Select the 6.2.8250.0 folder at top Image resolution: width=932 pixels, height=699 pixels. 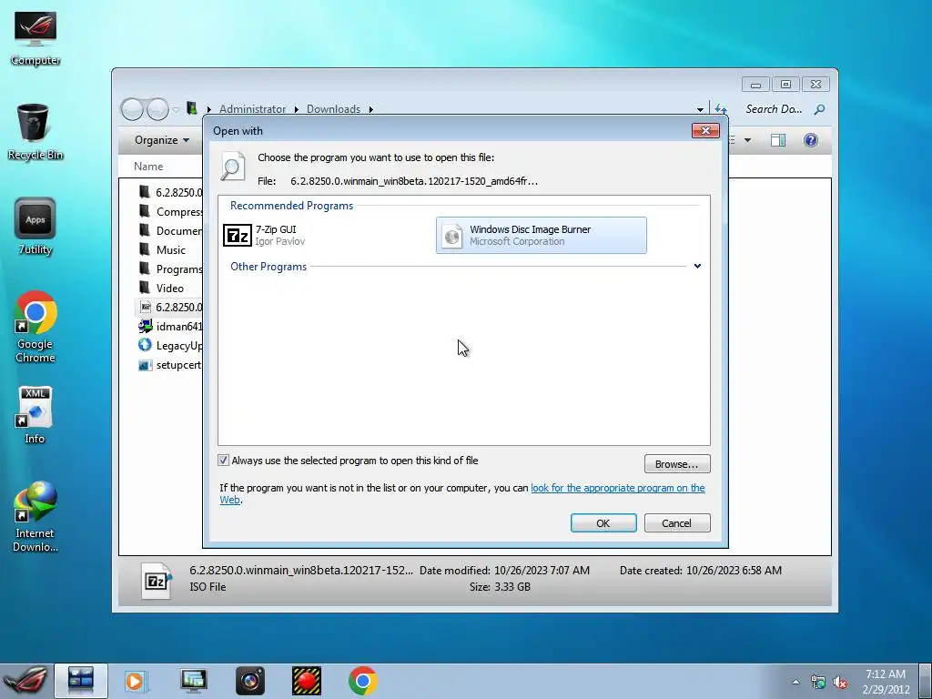[170, 192]
